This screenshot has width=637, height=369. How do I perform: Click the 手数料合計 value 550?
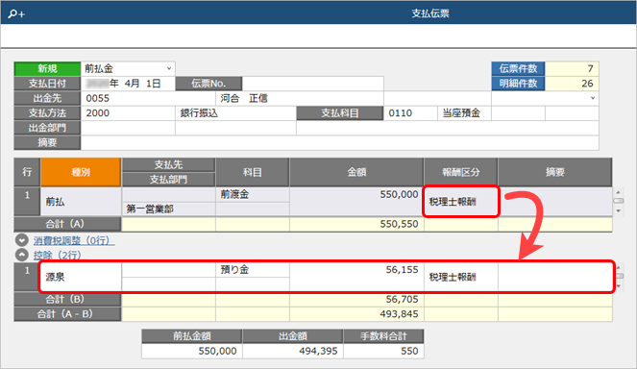[x=383, y=351]
